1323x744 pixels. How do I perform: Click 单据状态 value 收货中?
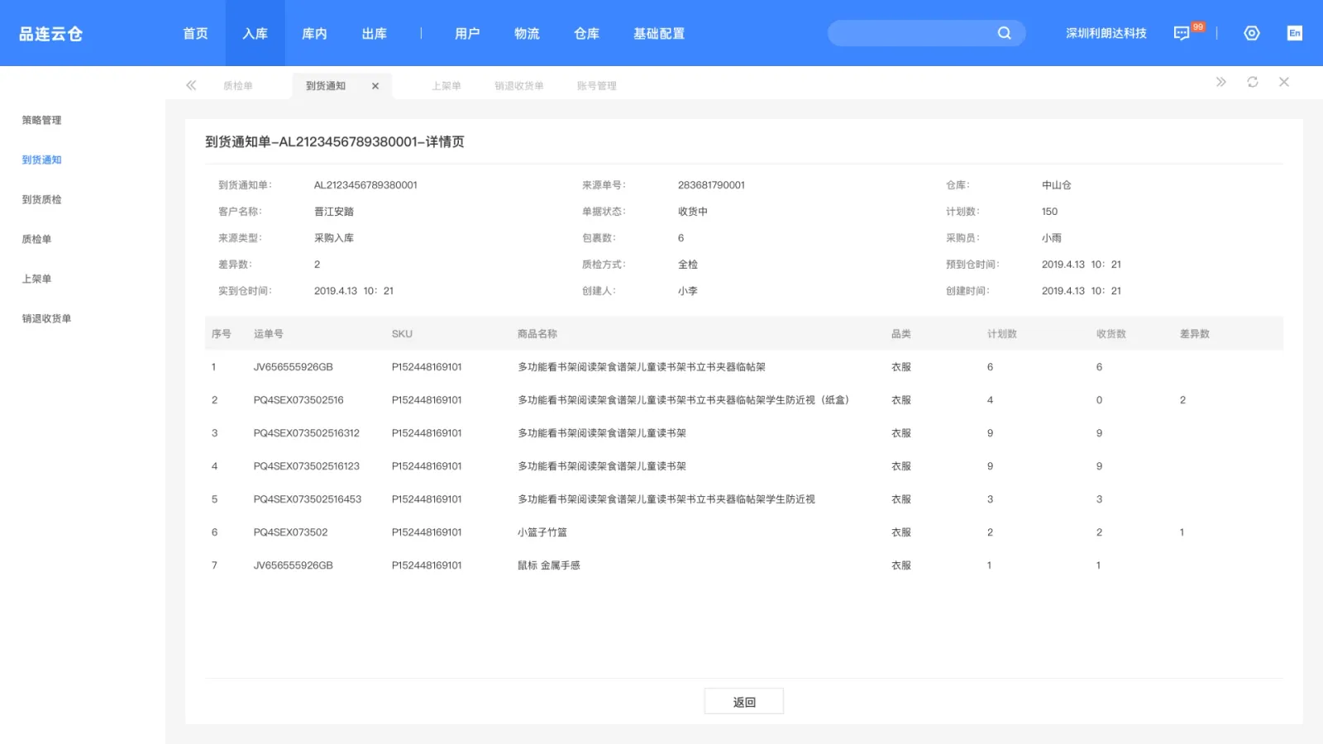click(693, 212)
